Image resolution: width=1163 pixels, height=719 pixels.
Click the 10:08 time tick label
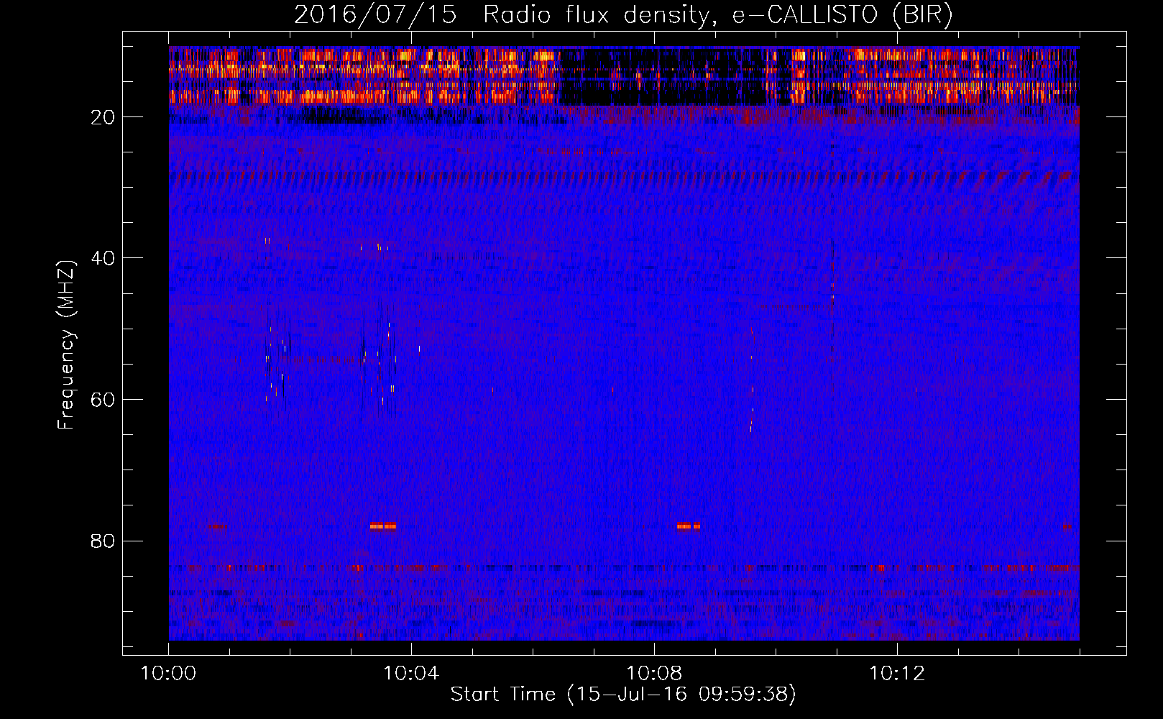[x=654, y=674]
